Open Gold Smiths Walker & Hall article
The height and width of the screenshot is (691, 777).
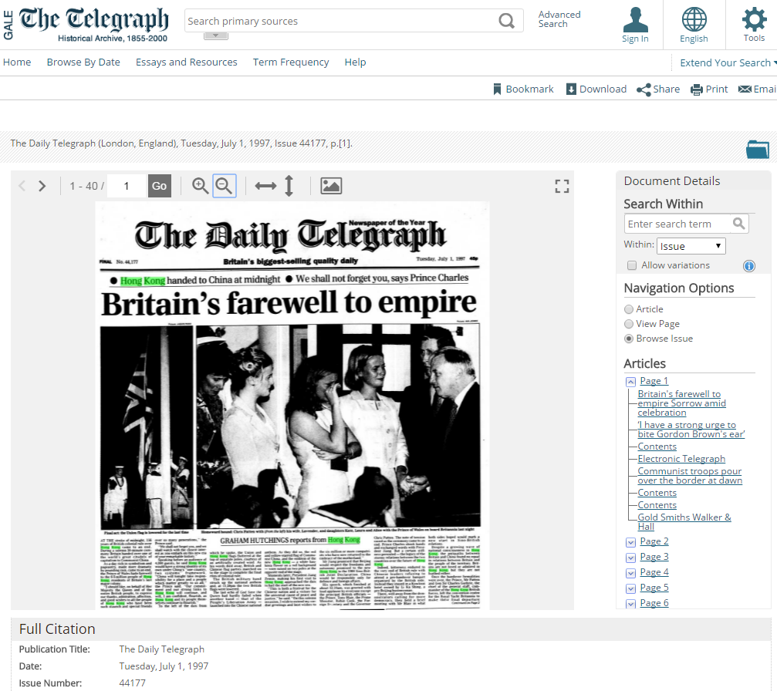tap(684, 521)
